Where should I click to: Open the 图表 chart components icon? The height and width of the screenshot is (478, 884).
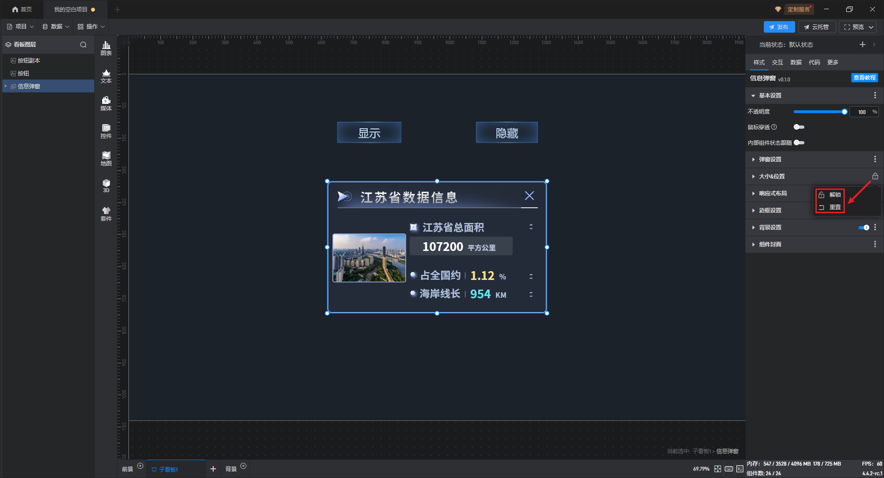tap(106, 48)
